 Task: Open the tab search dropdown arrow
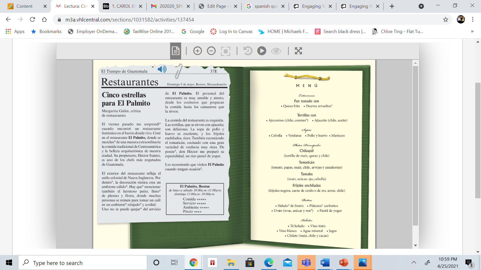[x=421, y=6]
